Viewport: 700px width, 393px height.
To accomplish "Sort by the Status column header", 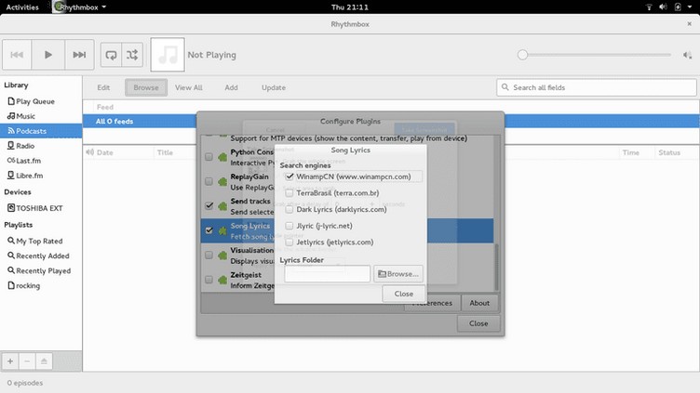I will (x=669, y=152).
